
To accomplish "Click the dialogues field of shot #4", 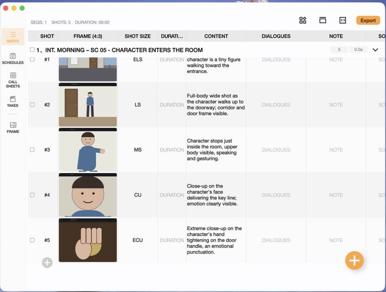I will [x=276, y=195].
